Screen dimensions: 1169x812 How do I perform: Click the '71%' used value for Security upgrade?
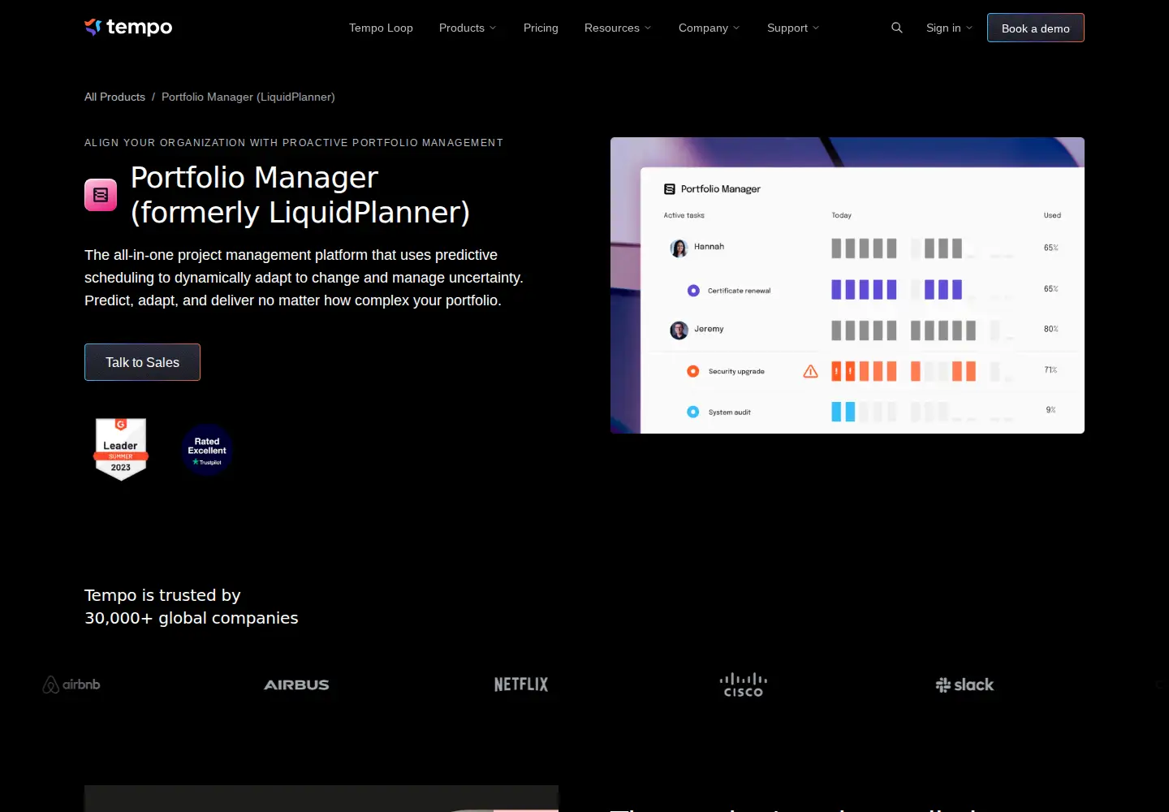point(1050,369)
